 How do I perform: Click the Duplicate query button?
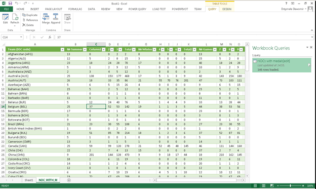30,15
